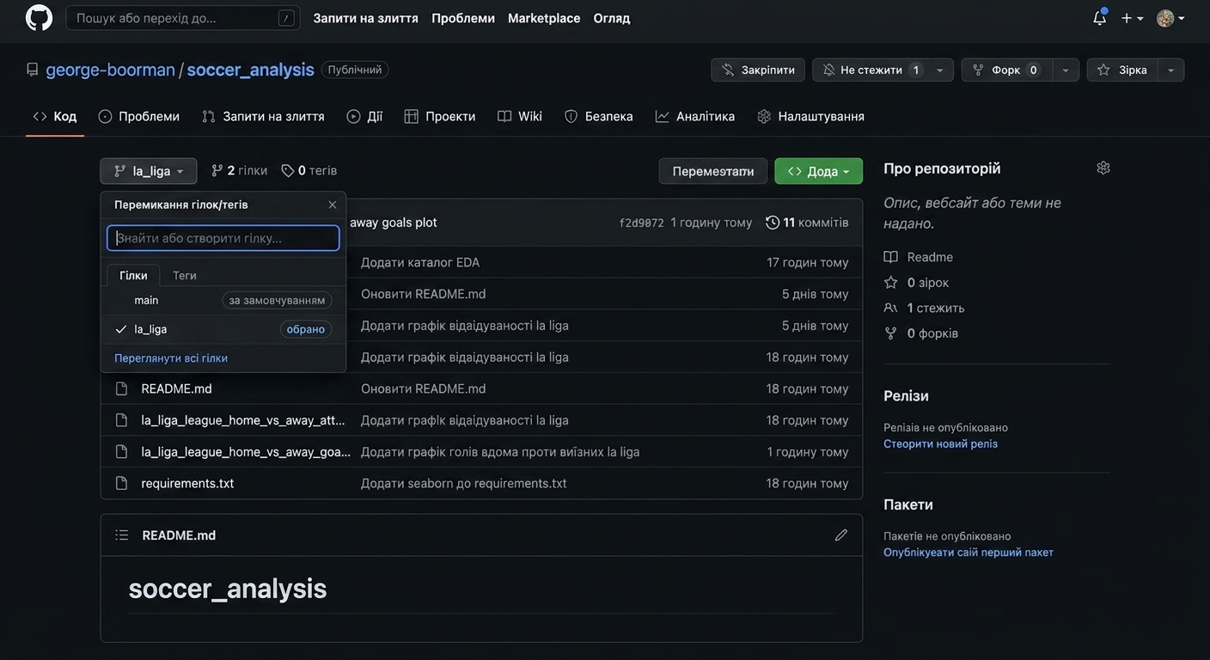The width and height of the screenshot is (1210, 660).
Task: Open Marketplace in top navigation
Action: 544,18
